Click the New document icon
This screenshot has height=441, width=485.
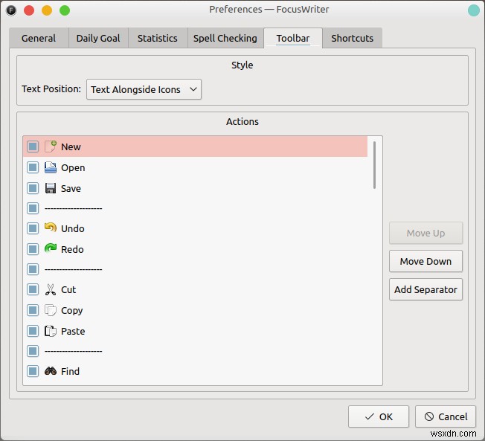pos(51,147)
